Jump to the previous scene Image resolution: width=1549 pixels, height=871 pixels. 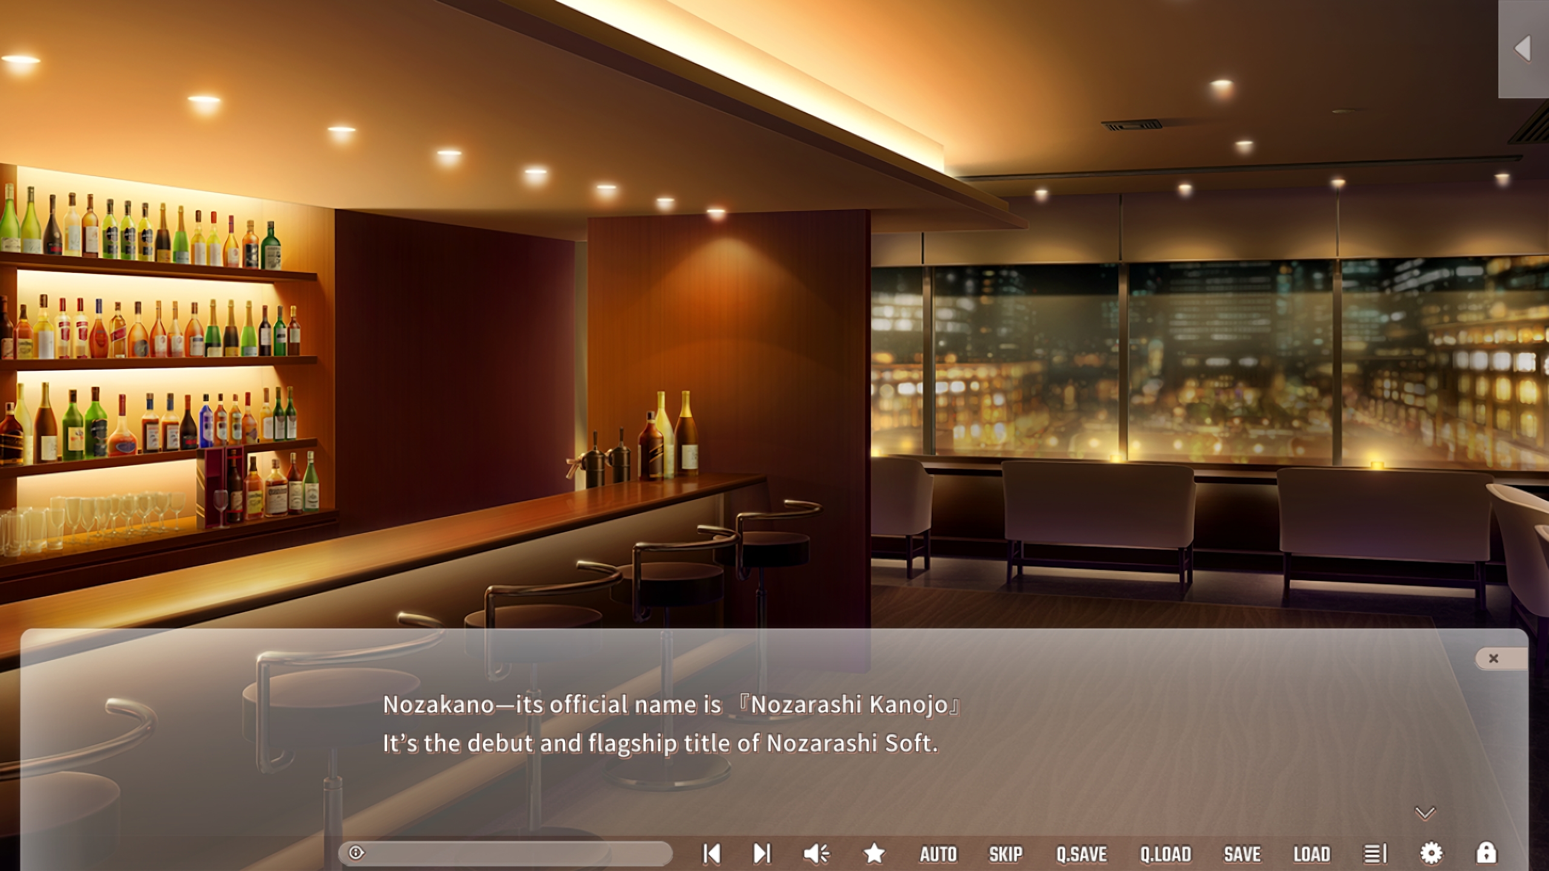tap(712, 853)
